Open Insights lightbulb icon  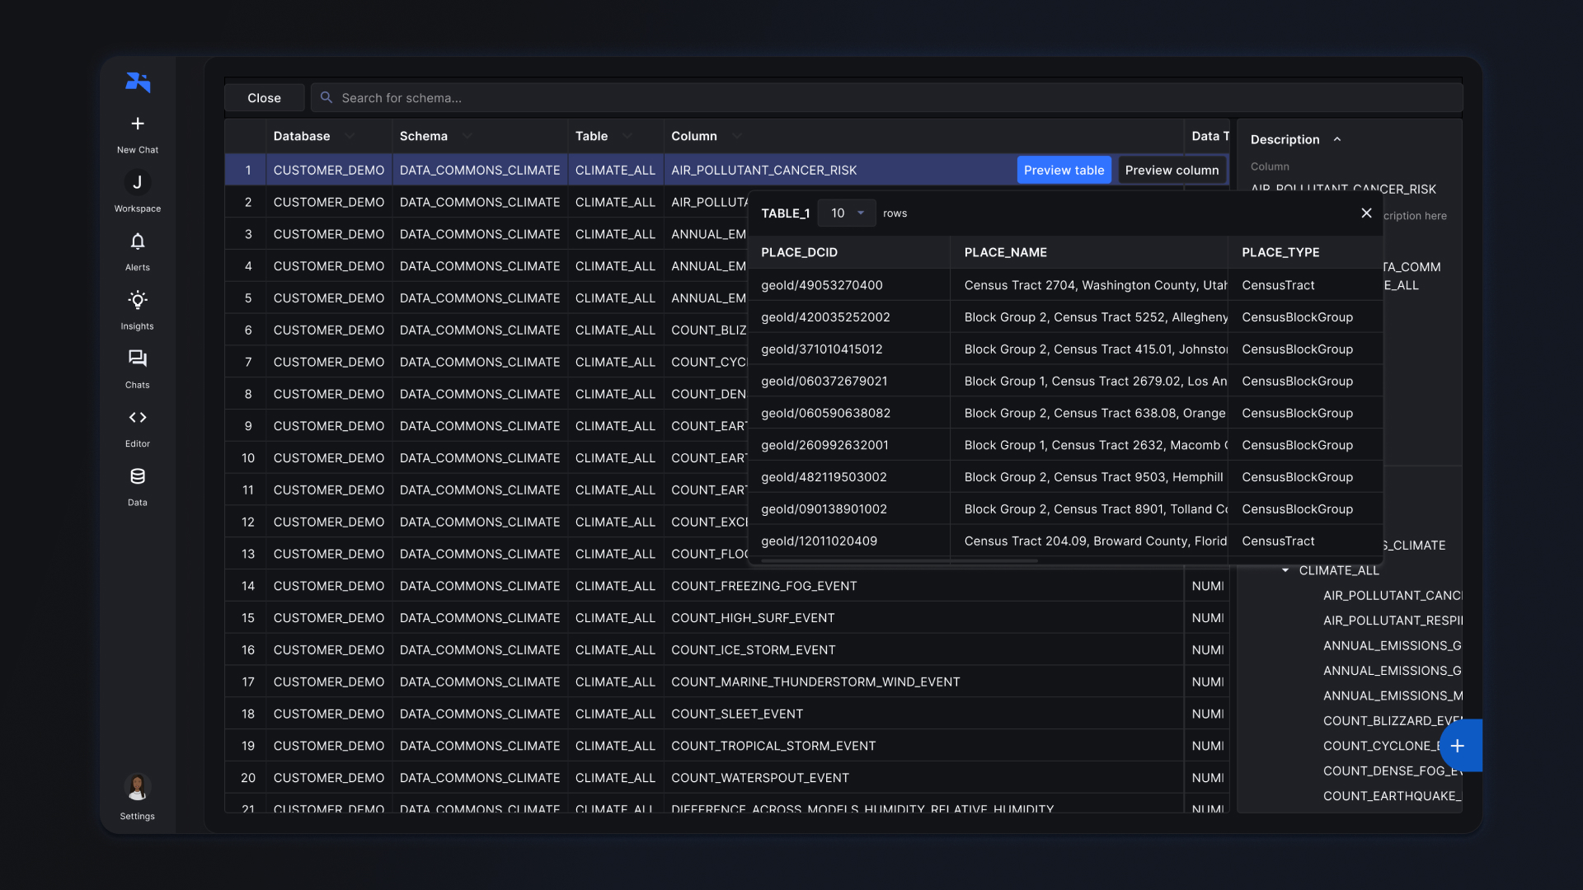[x=138, y=300]
